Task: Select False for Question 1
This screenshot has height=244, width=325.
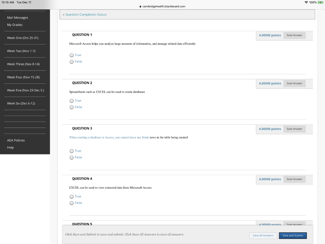Action: (x=71, y=62)
